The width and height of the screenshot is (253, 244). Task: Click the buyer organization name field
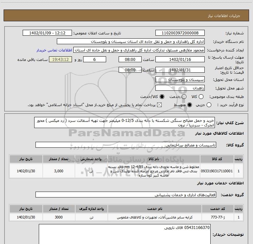point(131,42)
